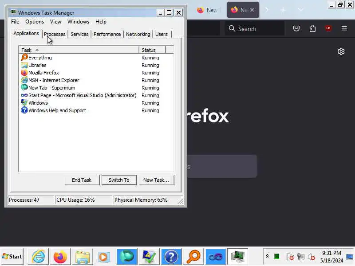The image size is (355, 266).
Task: Open the Windows menu in Task Manager
Action: point(79,22)
